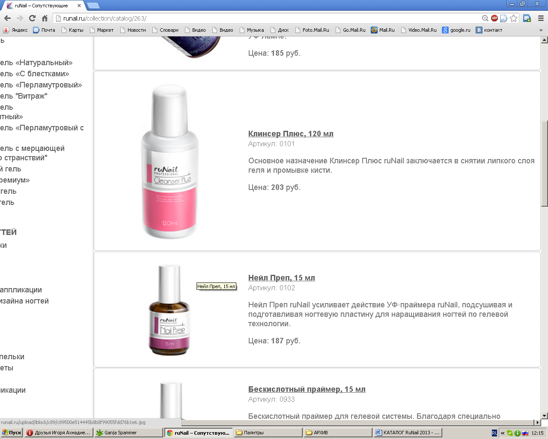This screenshot has width=548, height=439.
Task: Open the Go.Mail.Ru bookmark
Action: click(350, 30)
